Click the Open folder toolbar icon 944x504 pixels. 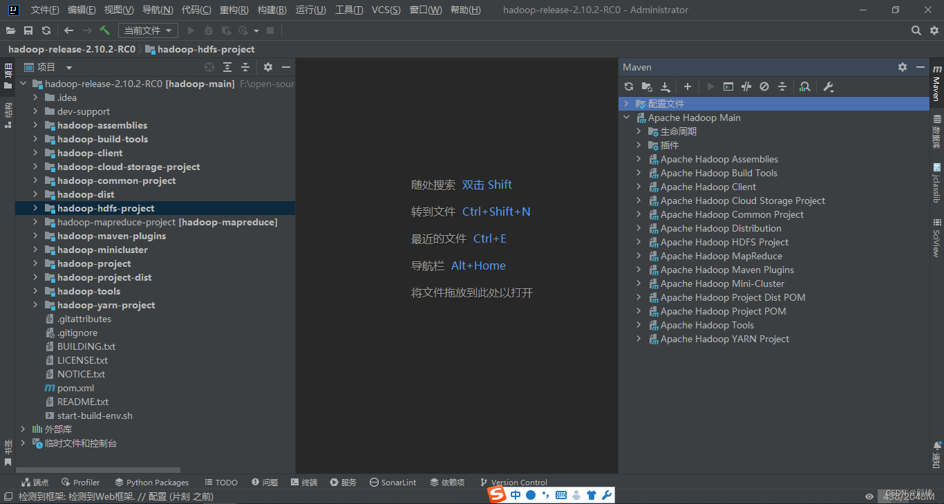(10, 30)
